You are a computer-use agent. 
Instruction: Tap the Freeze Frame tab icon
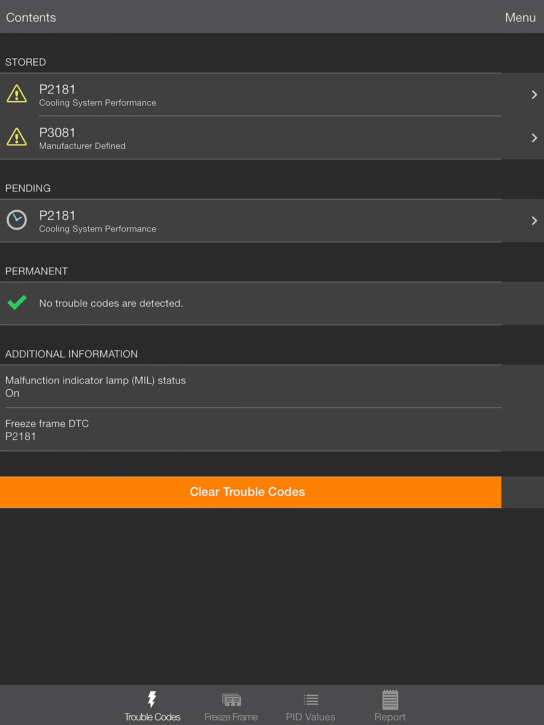231,700
